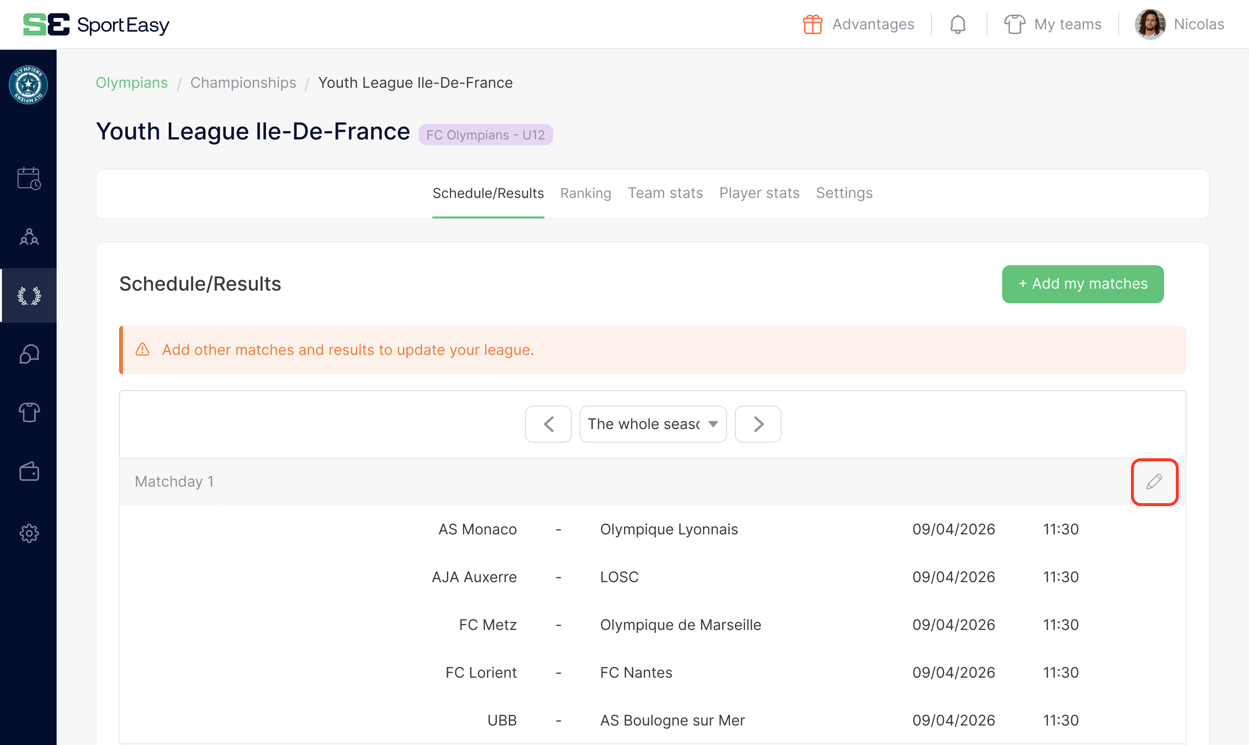Select the championships laurel sidebar icon
This screenshot has width=1249, height=745.
click(x=29, y=295)
